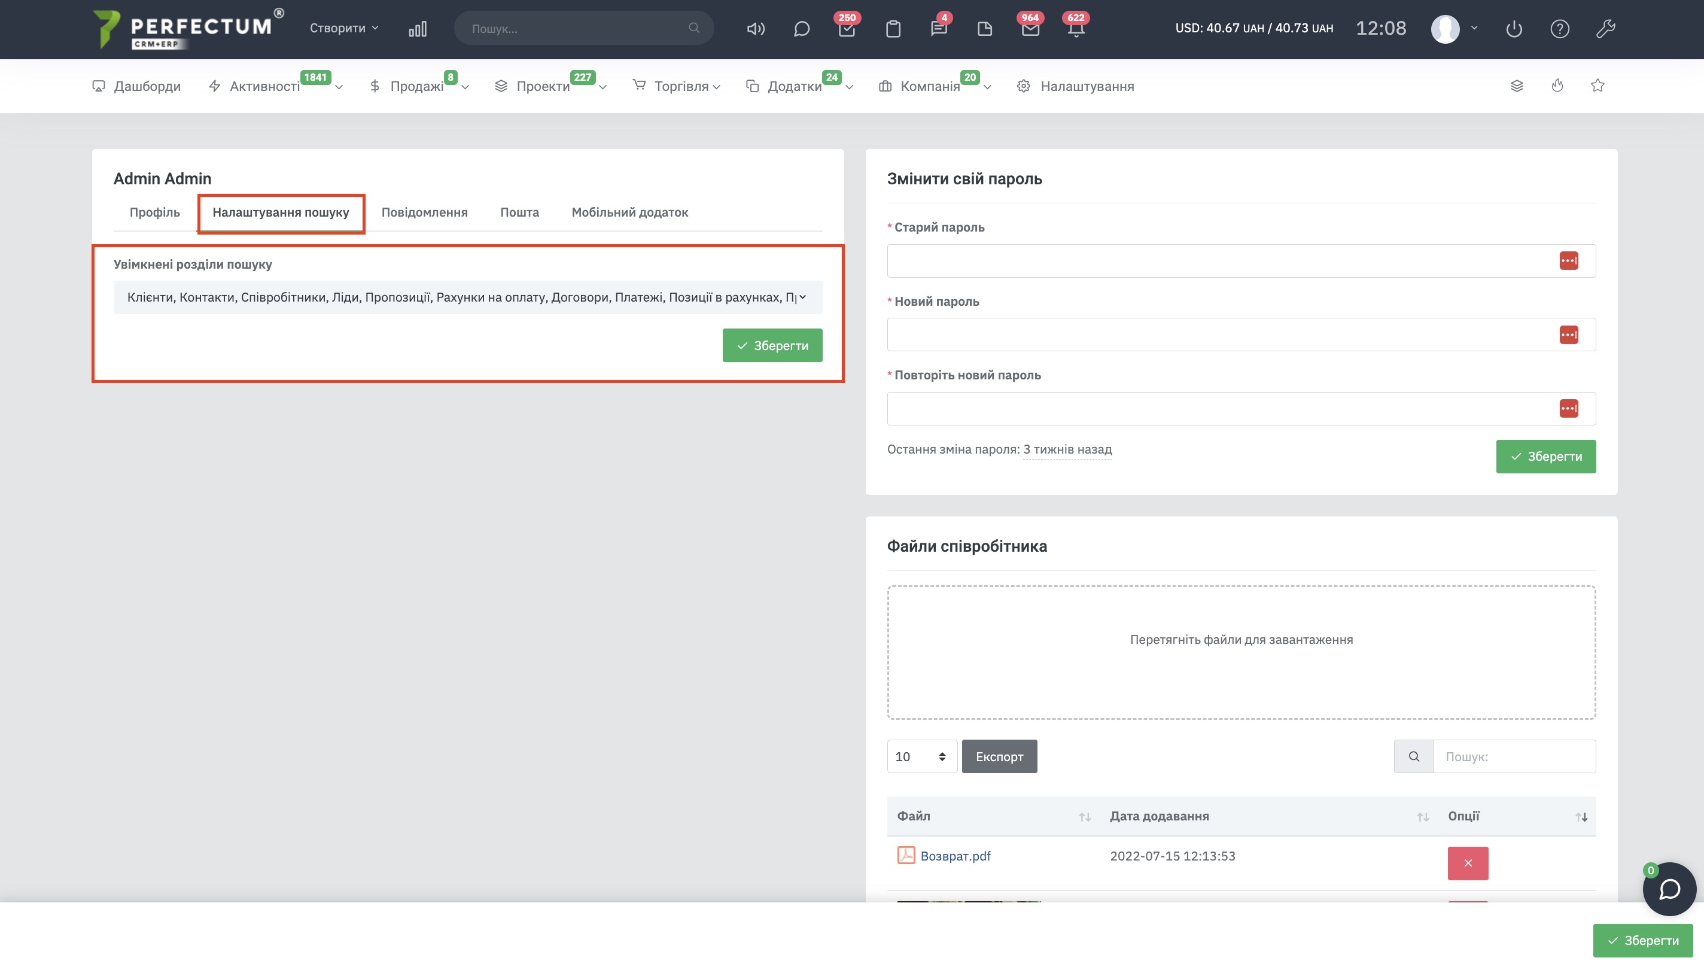The height and width of the screenshot is (979, 1704).
Task: Switch to the Повідомлення tab
Action: [424, 212]
